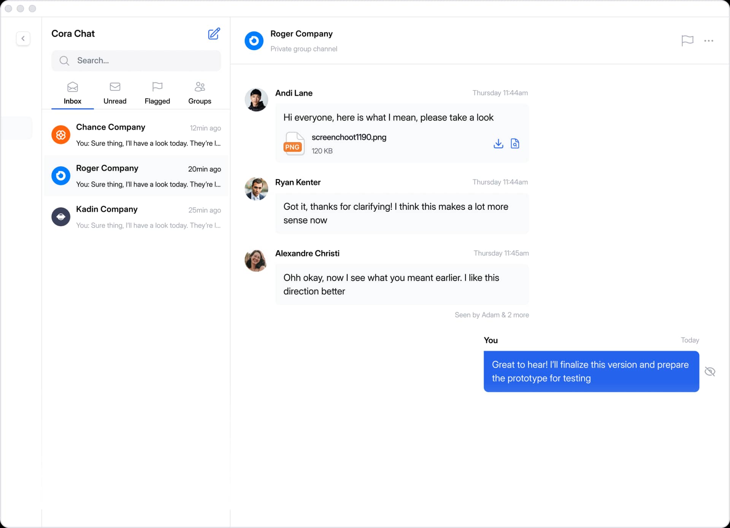Select the Flagged messages flag icon
Screen dimensions: 730x528
pos(157,87)
